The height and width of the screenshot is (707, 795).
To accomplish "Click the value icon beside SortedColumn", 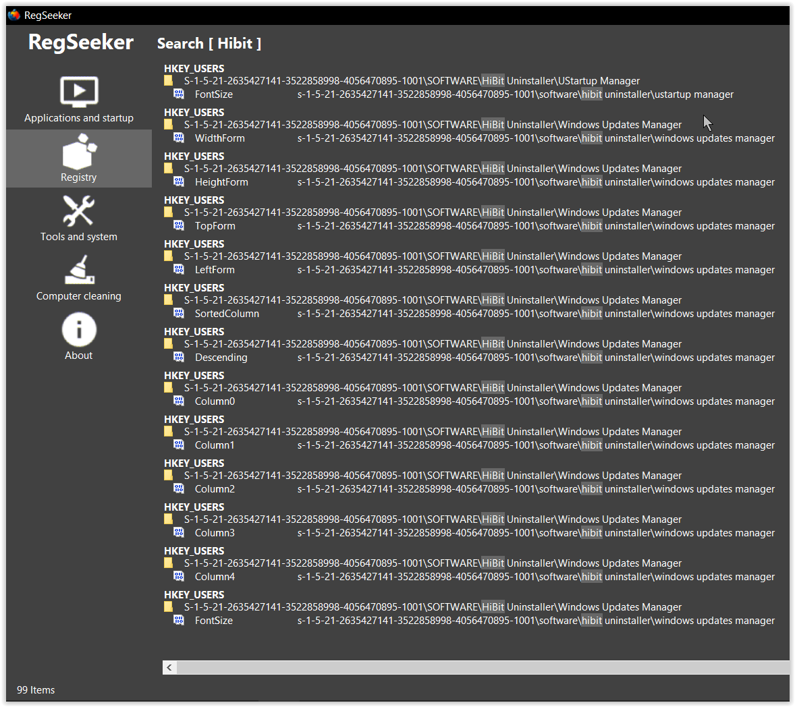I will point(179,313).
